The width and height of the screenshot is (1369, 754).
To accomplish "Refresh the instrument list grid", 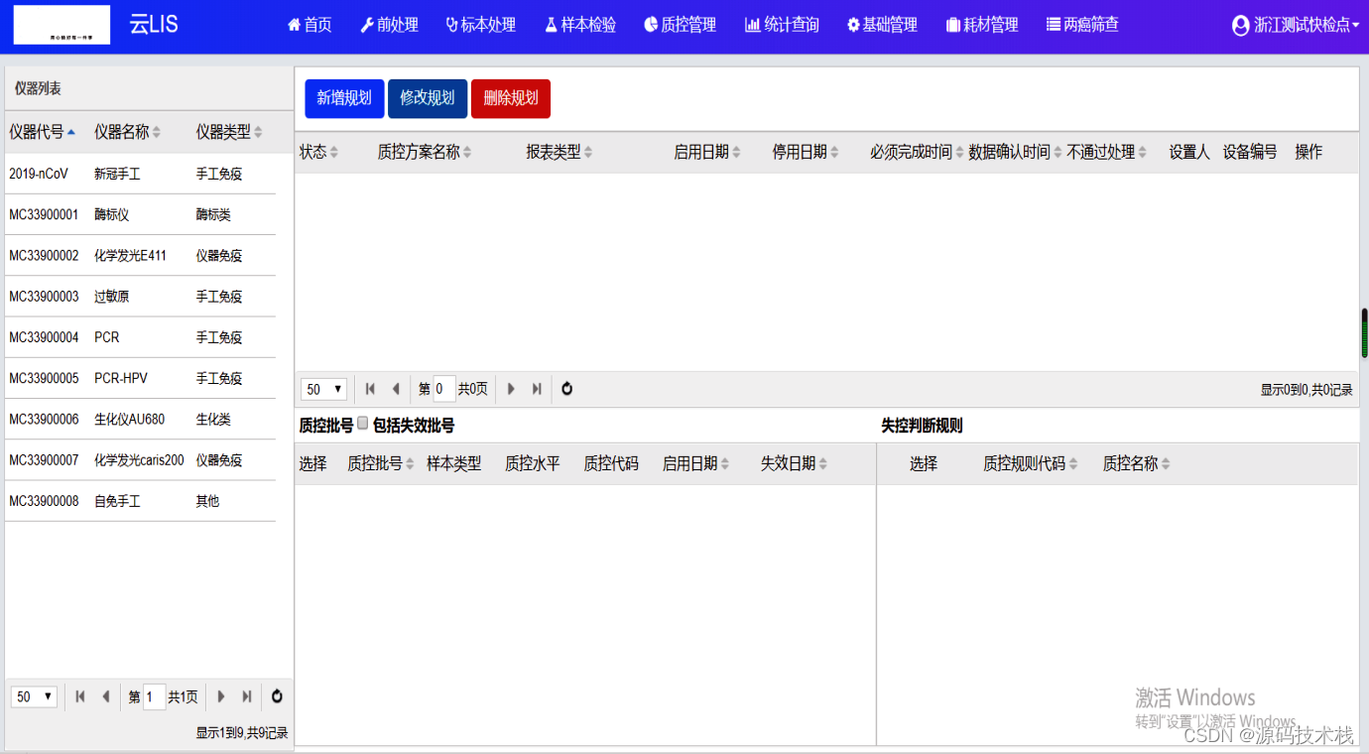I will 277,696.
